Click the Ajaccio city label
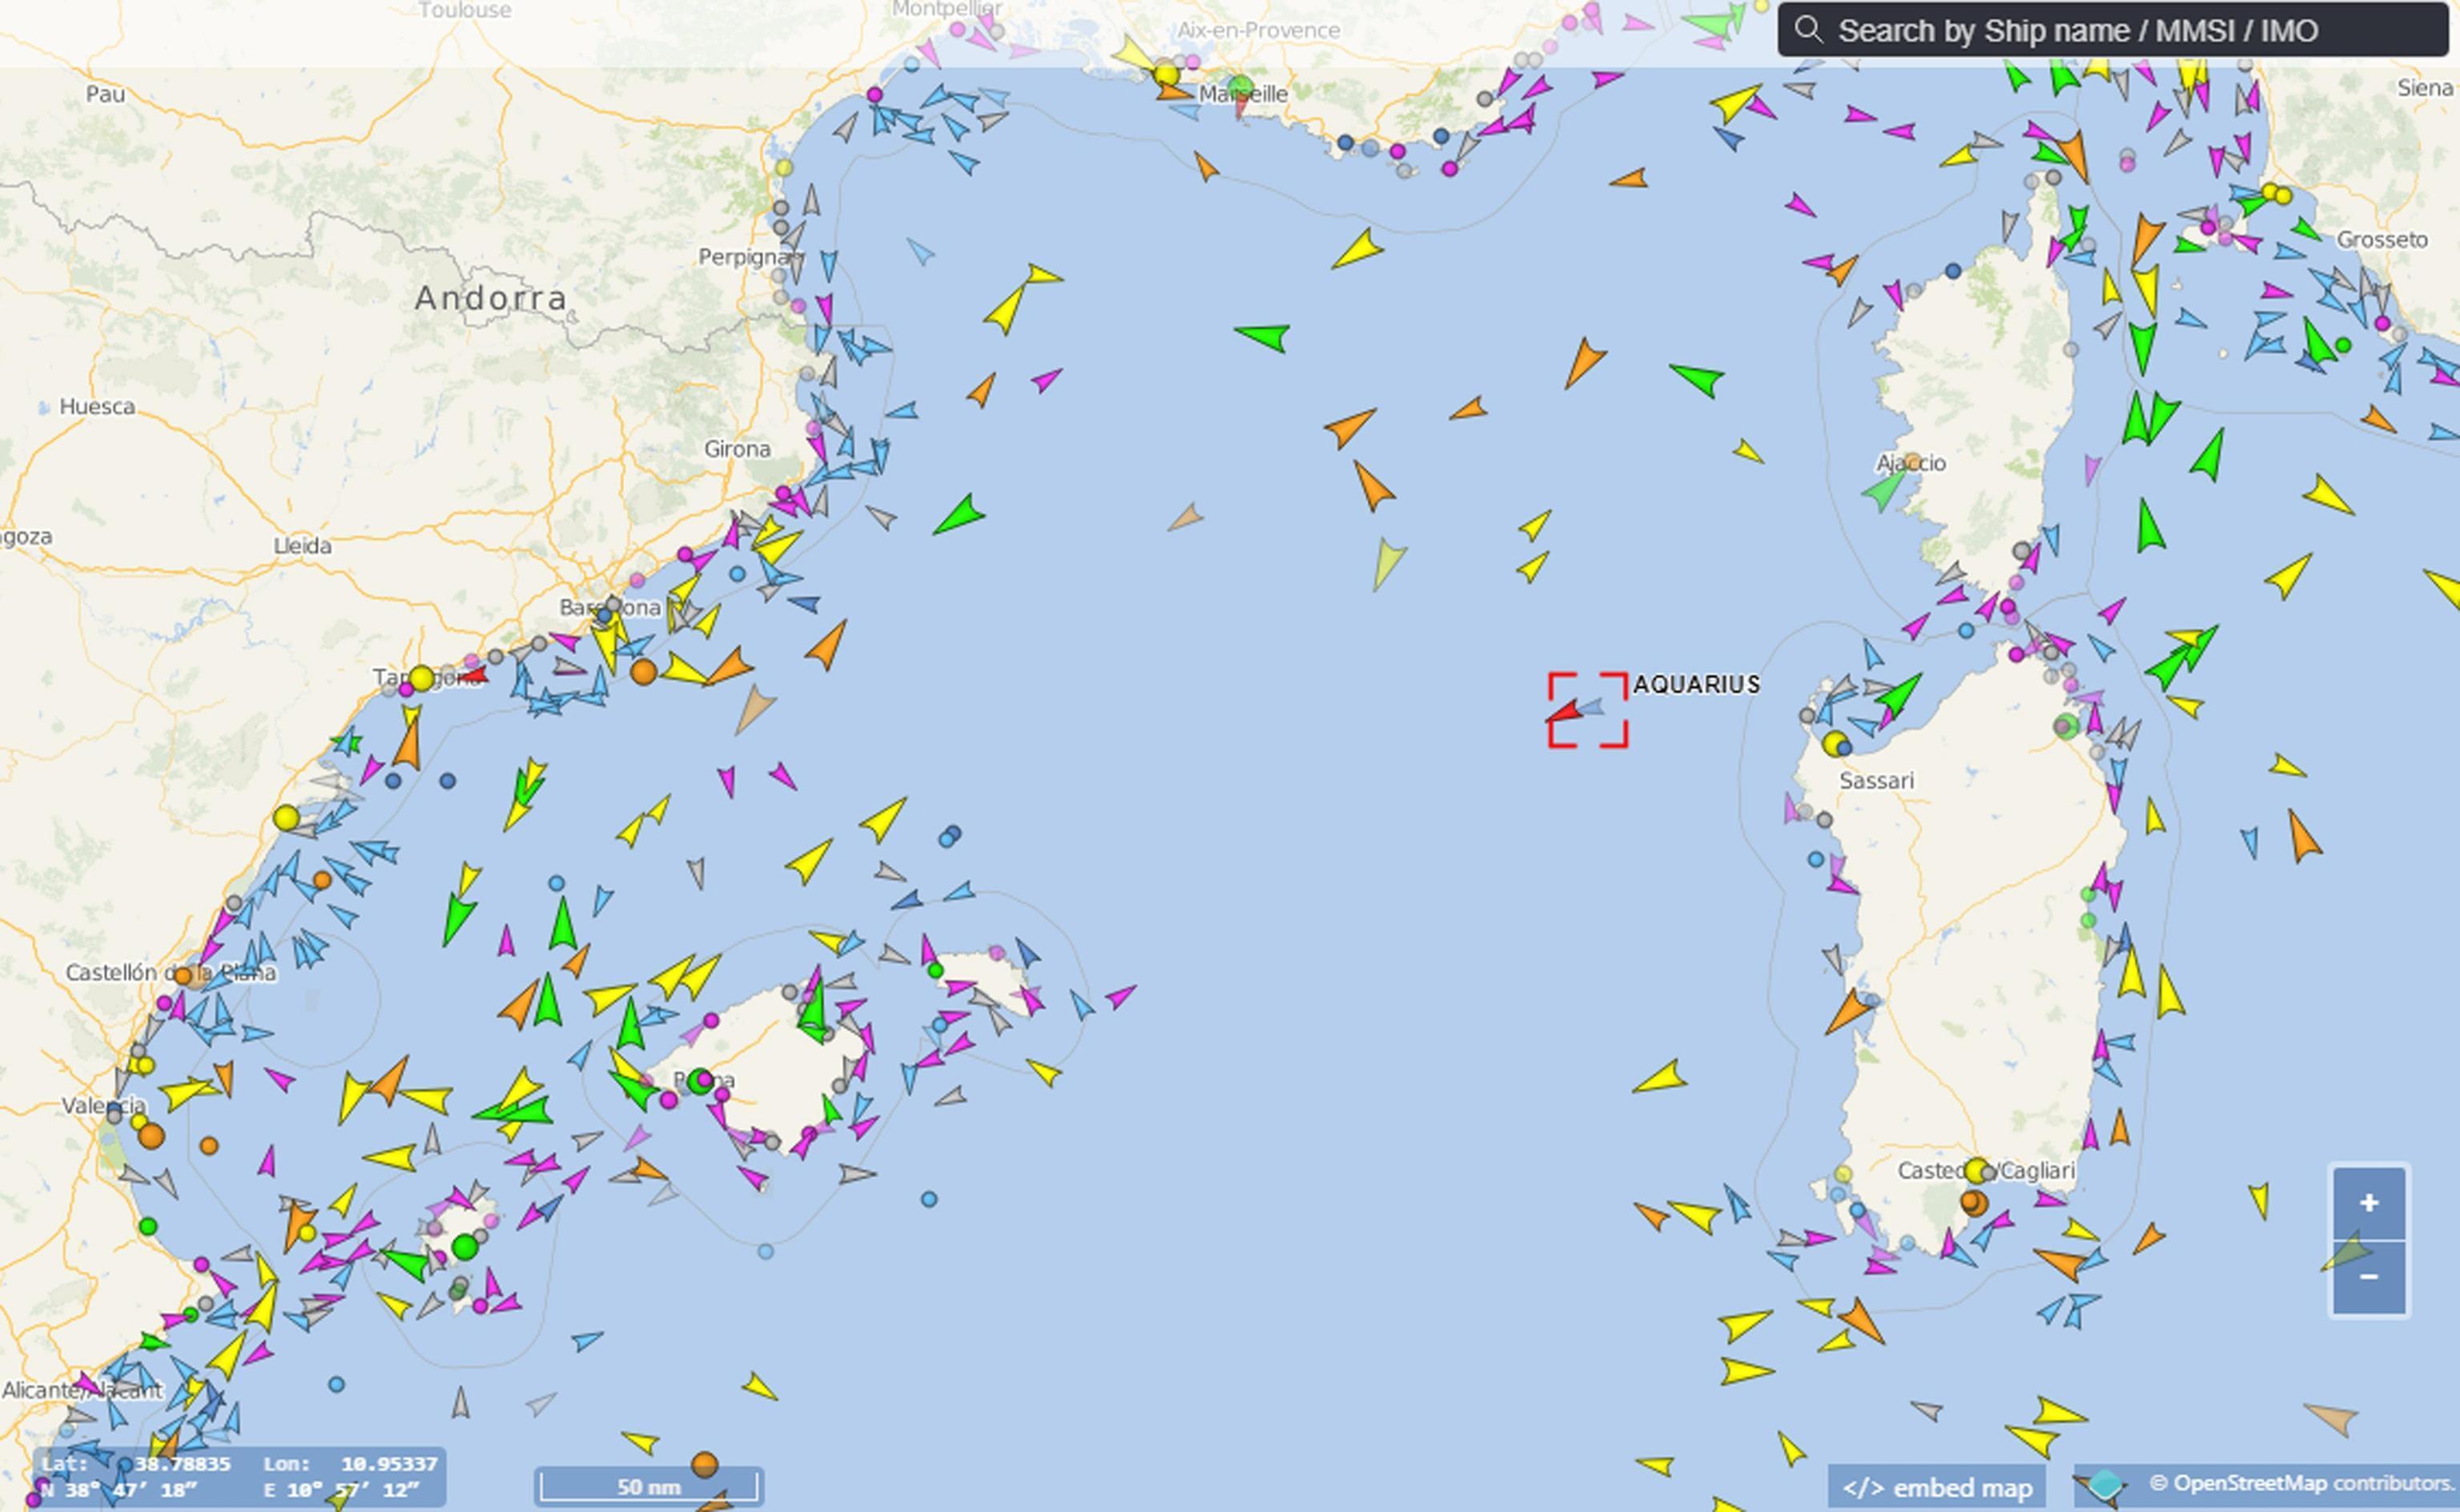This screenshot has height=1512, width=2460. click(1911, 463)
